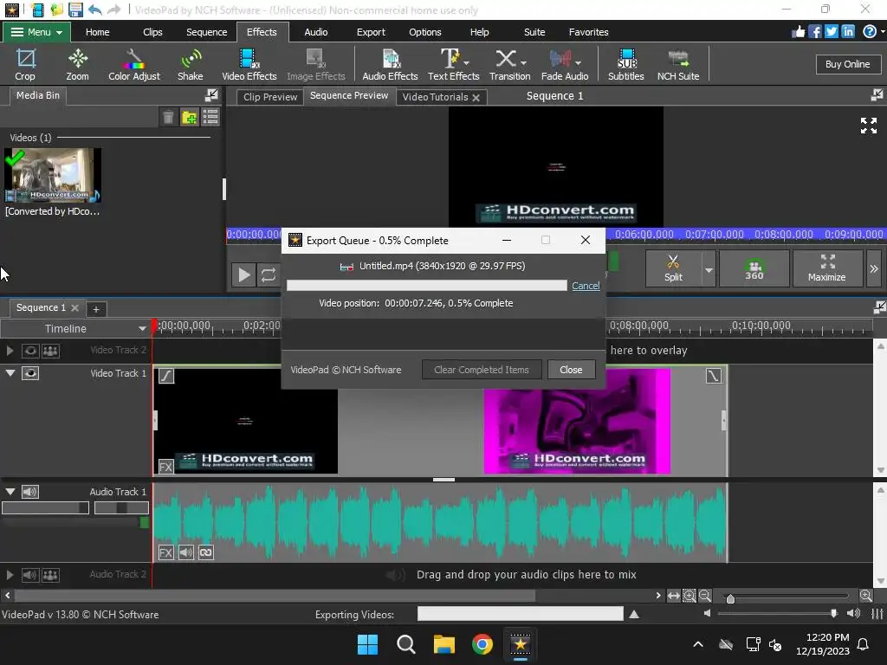887x665 pixels.
Task: Add a new folder in Media Bin
Action: (x=189, y=117)
